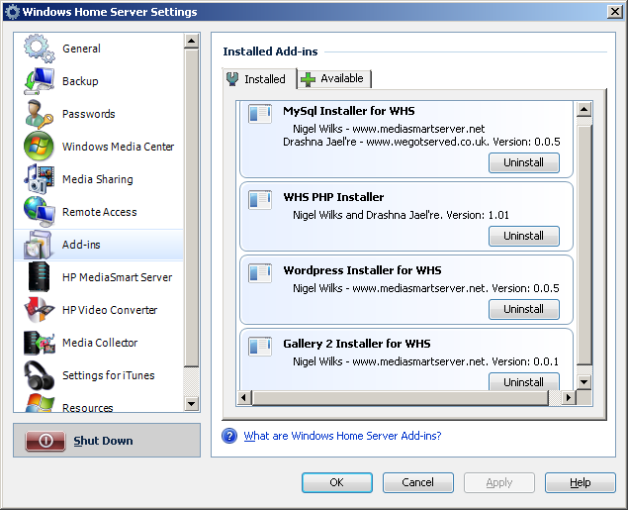628x510 pixels.
Task: Click the Cancel button
Action: point(417,482)
